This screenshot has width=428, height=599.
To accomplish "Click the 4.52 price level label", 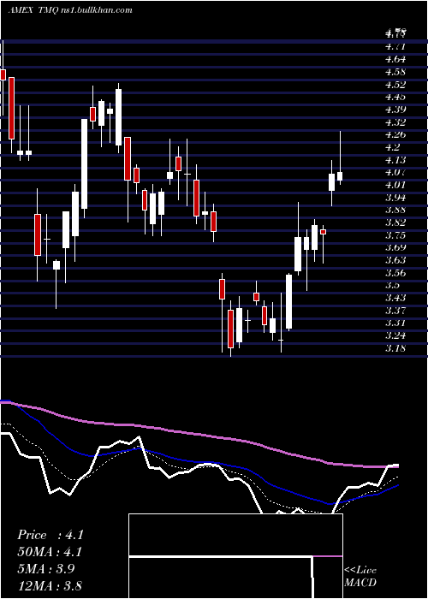I will coord(395,85).
